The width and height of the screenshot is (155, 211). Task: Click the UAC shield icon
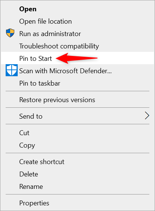point(10,33)
